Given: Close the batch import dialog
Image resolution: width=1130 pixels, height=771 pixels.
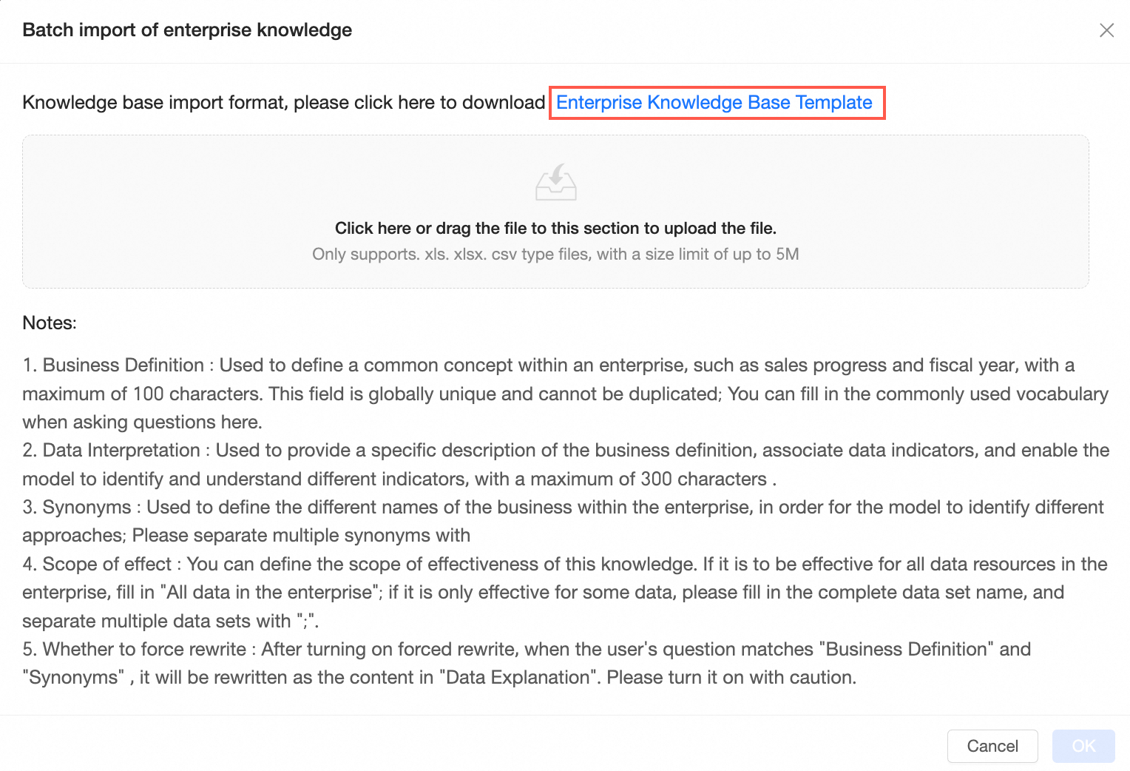Looking at the screenshot, I should coord(1106,30).
